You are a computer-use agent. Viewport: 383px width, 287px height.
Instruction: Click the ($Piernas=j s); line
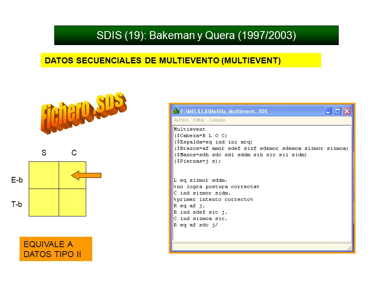click(197, 161)
